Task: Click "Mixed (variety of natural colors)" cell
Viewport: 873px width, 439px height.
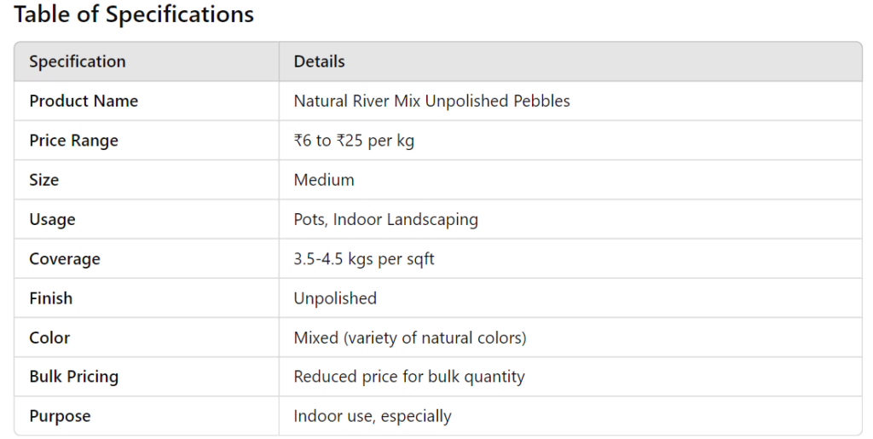Action: tap(410, 338)
